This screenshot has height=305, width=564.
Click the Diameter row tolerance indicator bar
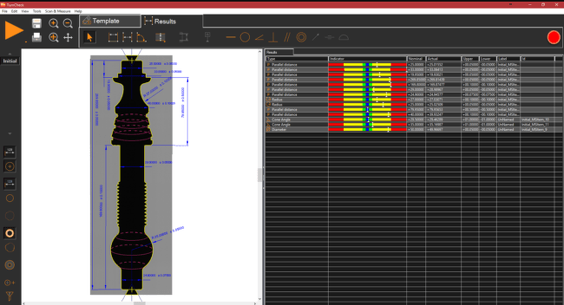[x=367, y=130]
